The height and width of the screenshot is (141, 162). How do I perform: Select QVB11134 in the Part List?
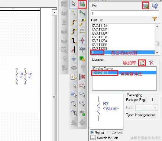click(x=100, y=37)
